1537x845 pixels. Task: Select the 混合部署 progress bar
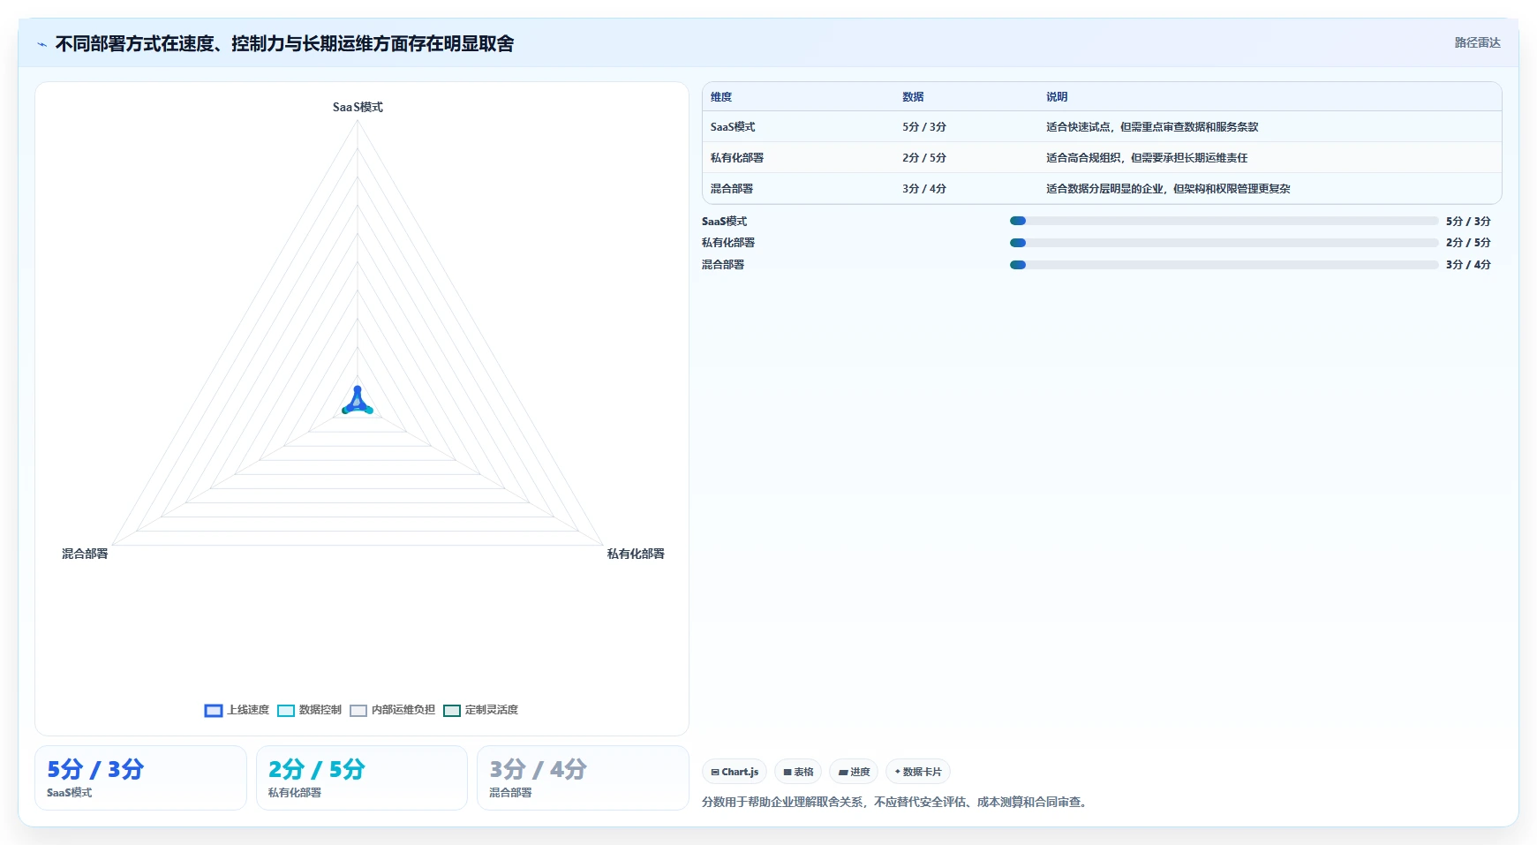1224,265
